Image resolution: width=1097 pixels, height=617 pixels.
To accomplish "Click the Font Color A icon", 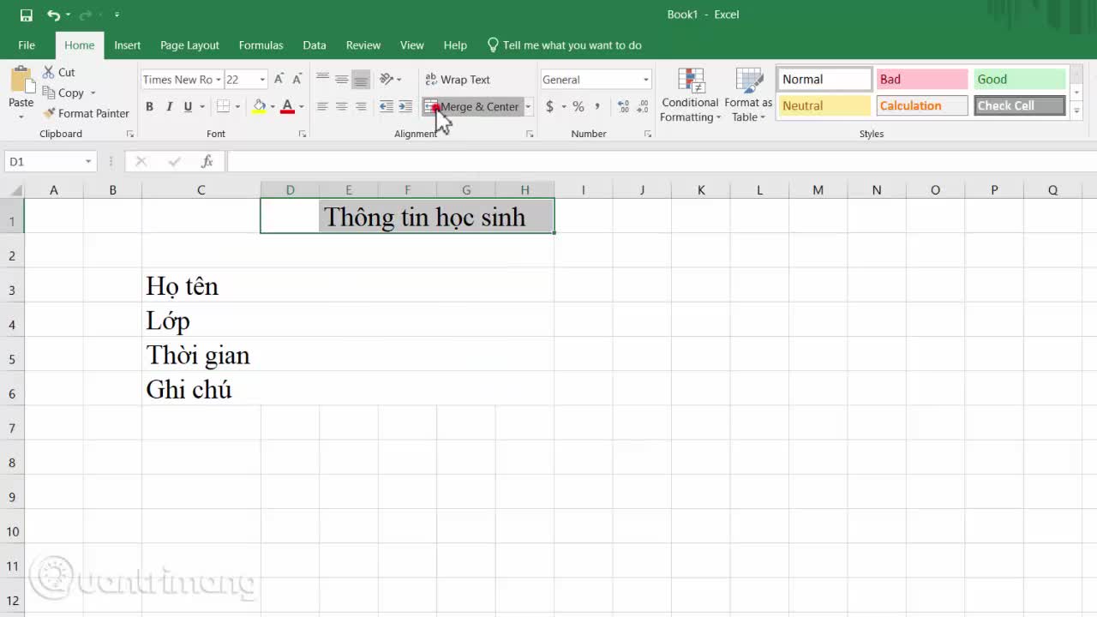I will [288, 106].
